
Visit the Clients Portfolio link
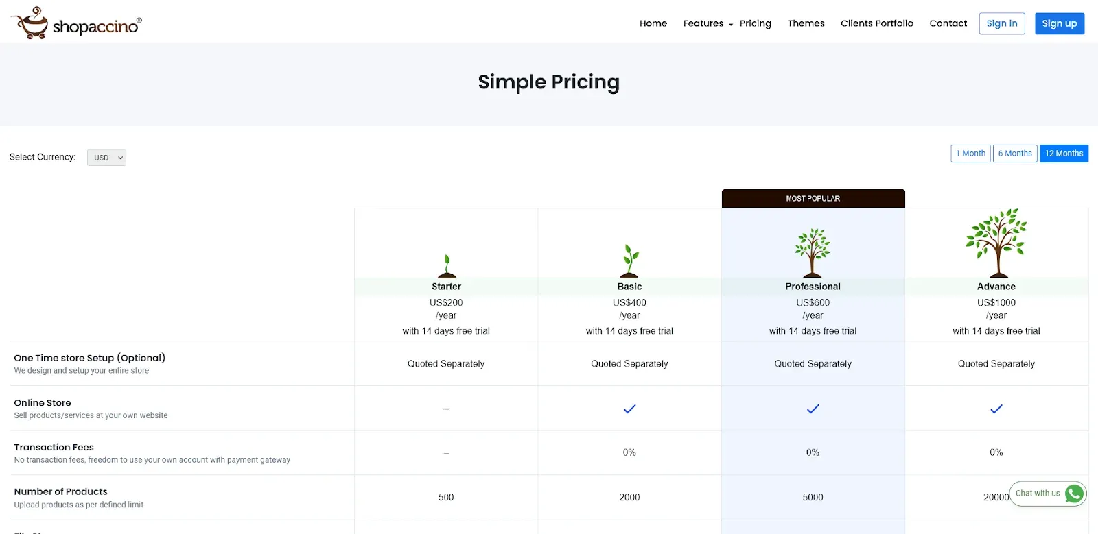pyautogui.click(x=876, y=23)
